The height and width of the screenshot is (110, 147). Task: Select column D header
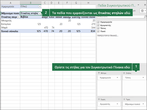pos(51,3)
